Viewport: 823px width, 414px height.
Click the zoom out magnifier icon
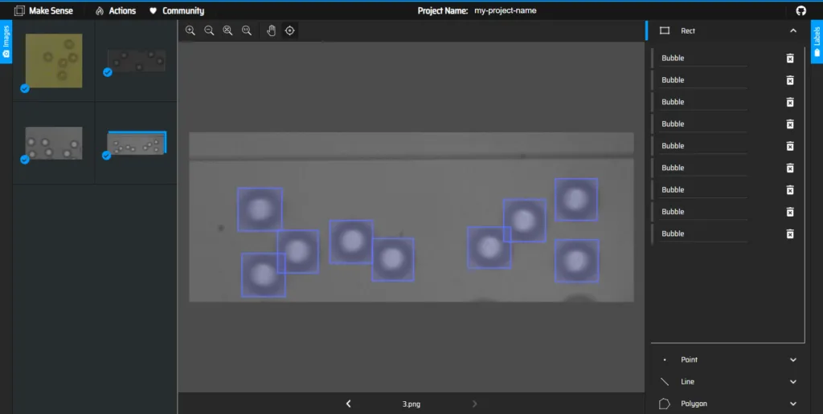[209, 30]
